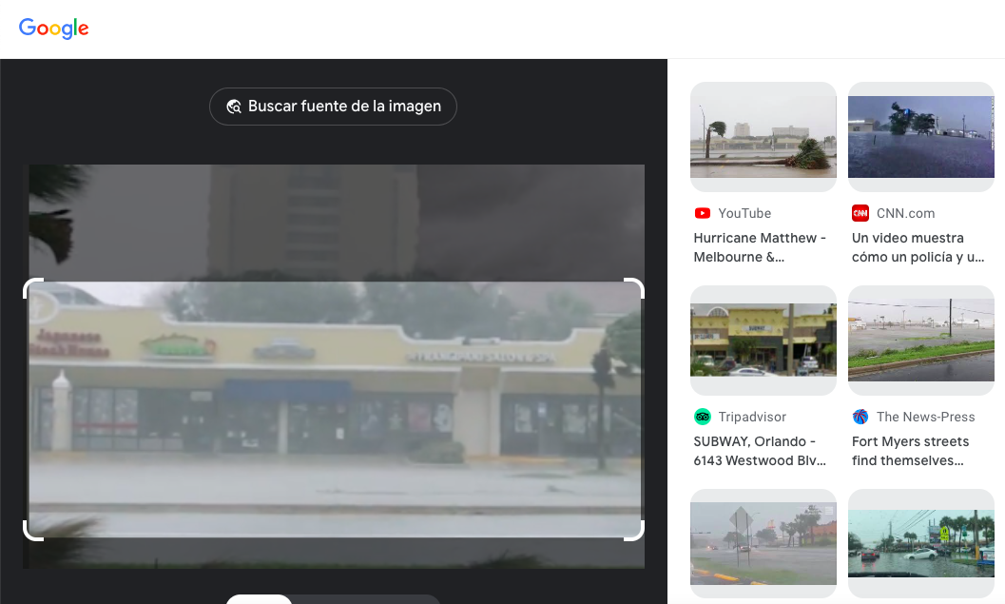The image size is (1005, 604).
Task: Select the highlighted white tab below the image
Action: [x=259, y=598]
